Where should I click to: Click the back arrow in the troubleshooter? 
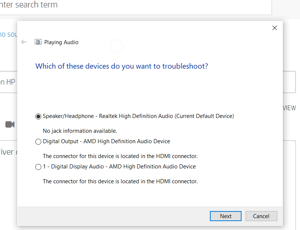point(24,42)
